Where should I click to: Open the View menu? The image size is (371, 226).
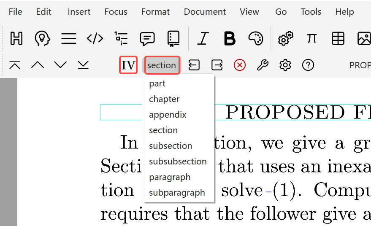[249, 12]
